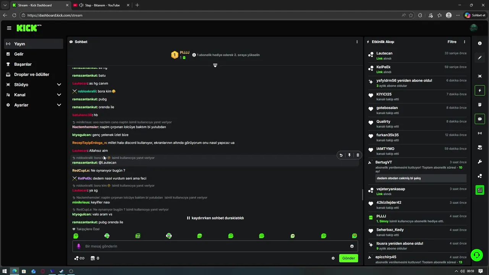Click the pencil edit icon in right sidebar
This screenshot has width=489, height=275.
coord(480,58)
